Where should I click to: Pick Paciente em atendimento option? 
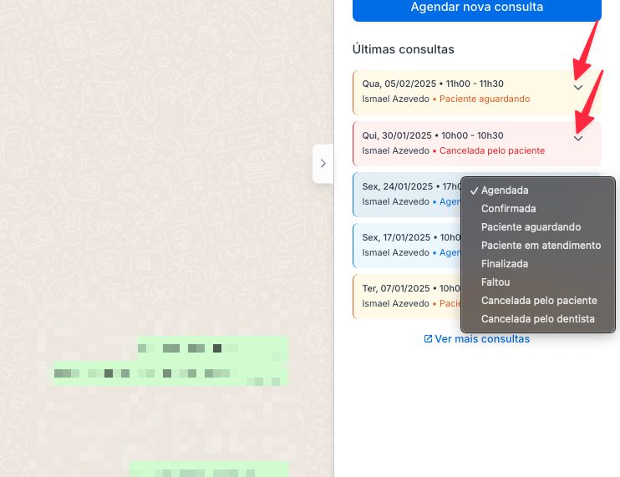(x=541, y=246)
